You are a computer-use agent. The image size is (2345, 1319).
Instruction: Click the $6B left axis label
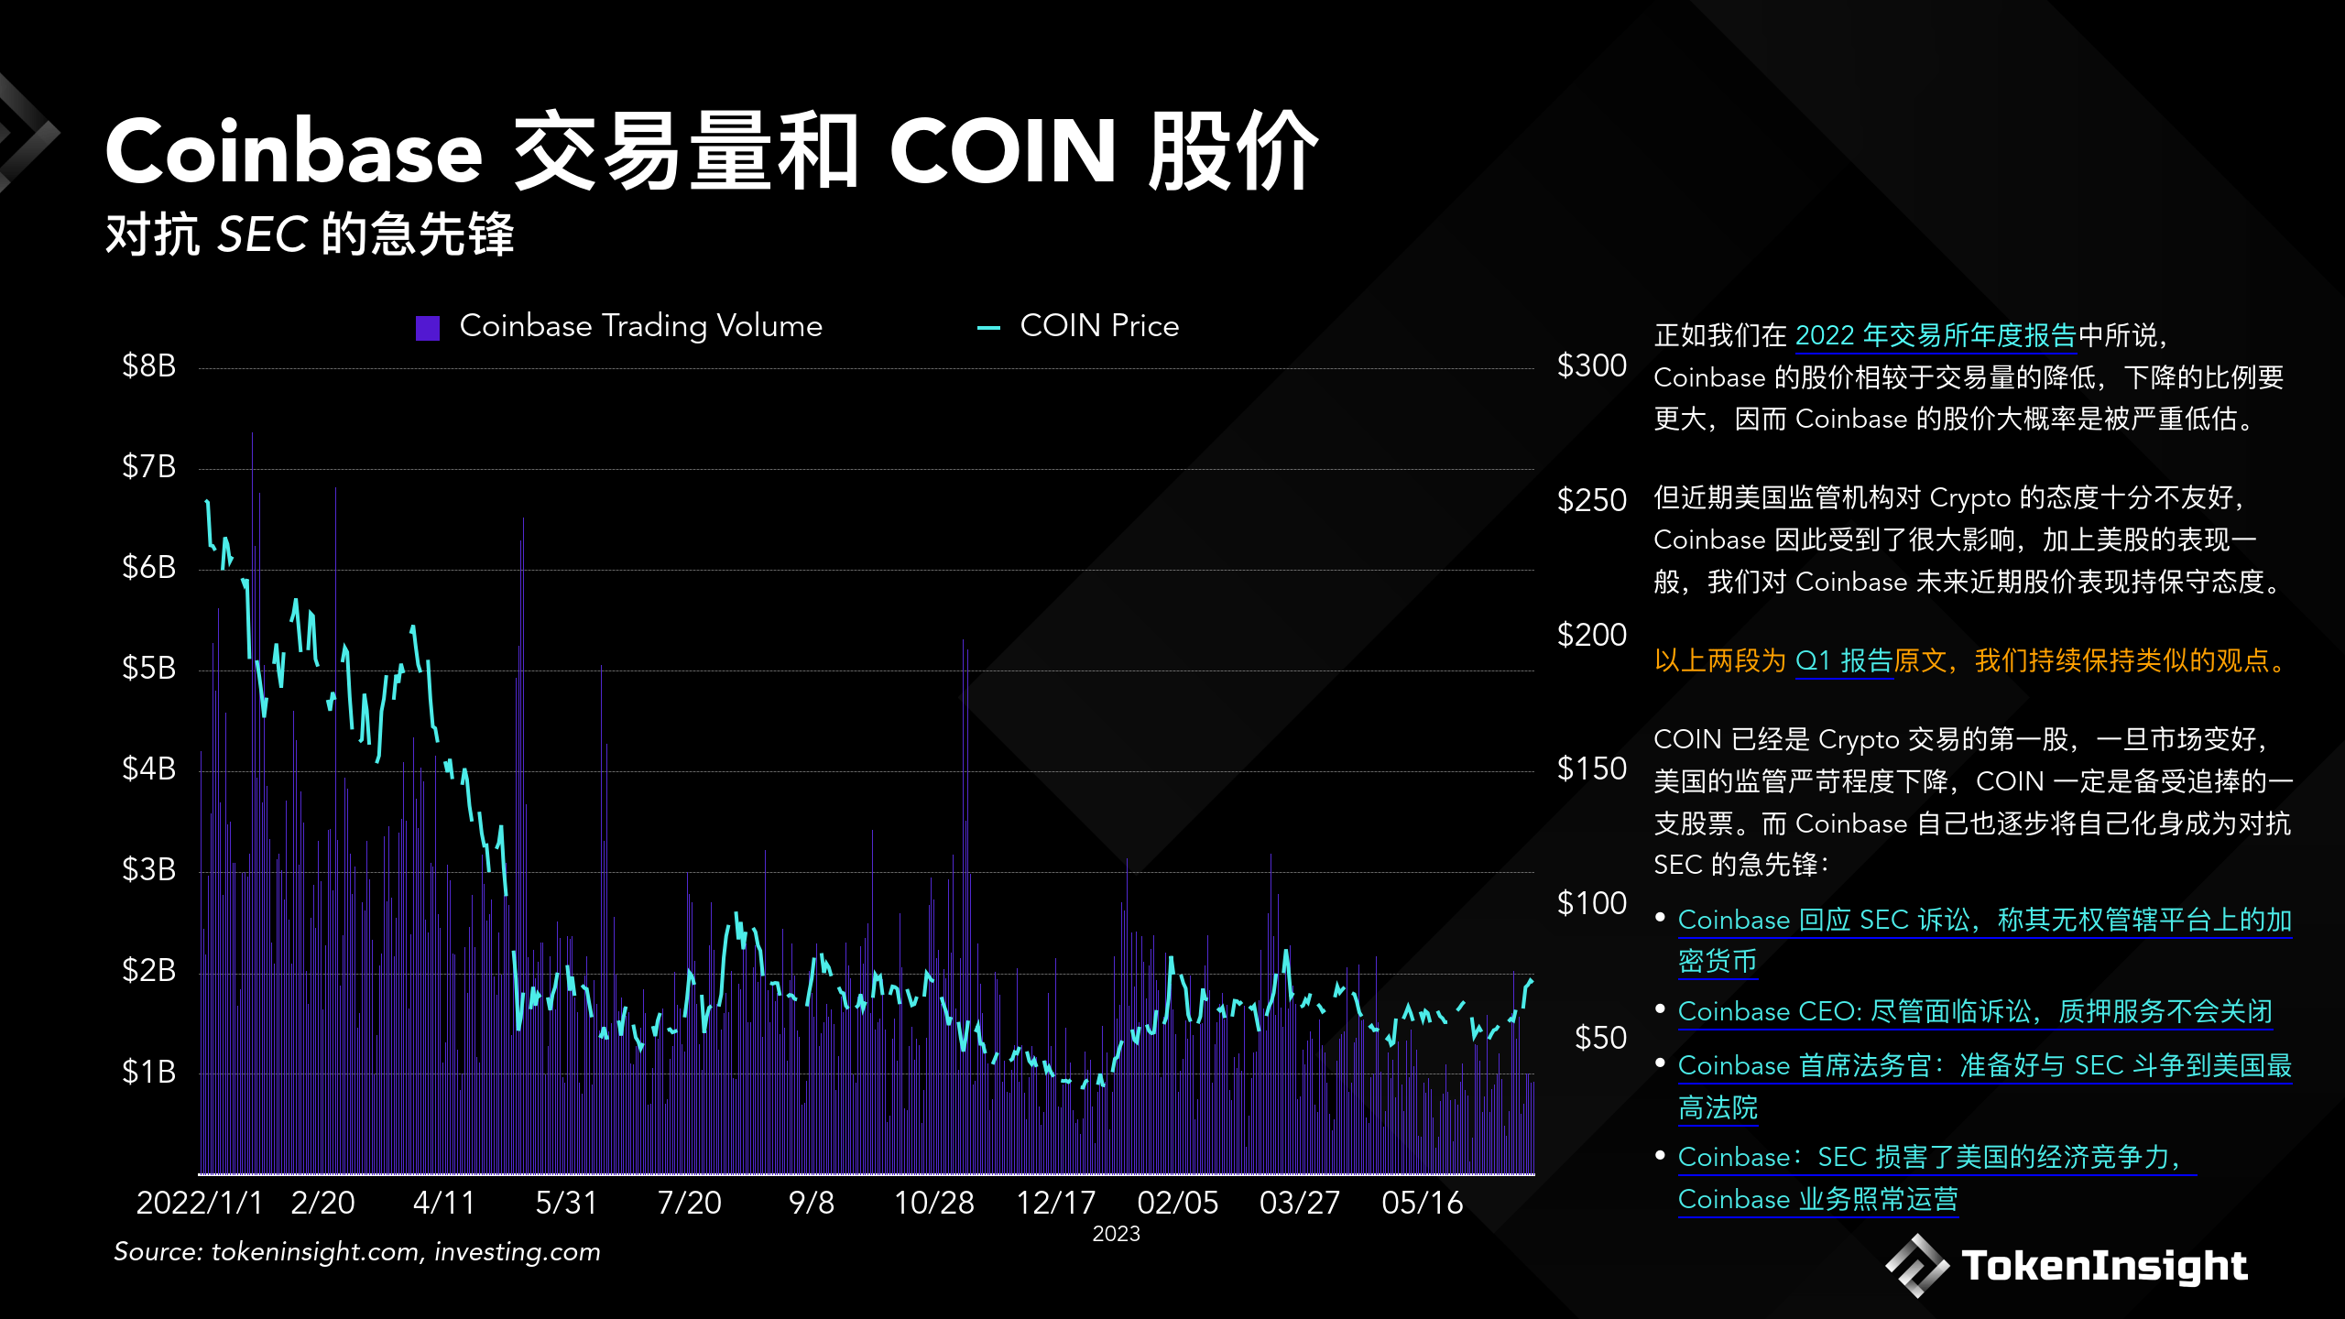pyautogui.click(x=148, y=568)
